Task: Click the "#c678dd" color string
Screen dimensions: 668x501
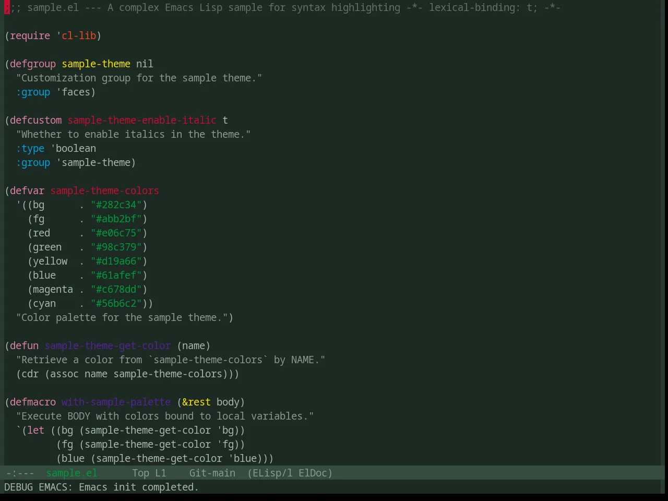Action: 116,289
